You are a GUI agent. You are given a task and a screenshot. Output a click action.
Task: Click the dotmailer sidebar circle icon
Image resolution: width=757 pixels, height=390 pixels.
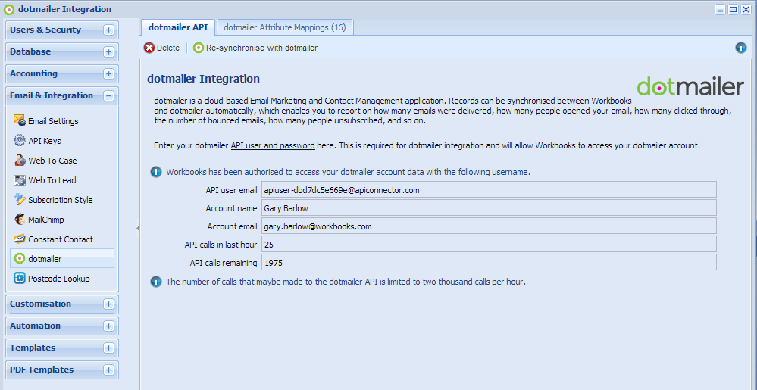(19, 259)
